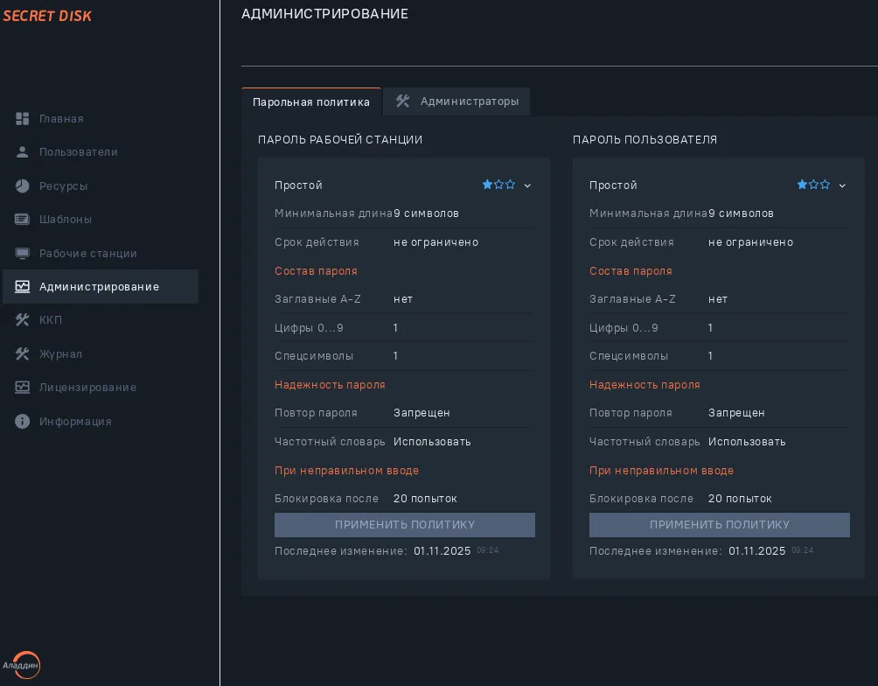Click user Повтор пароля value Запрещен
The height and width of the screenshot is (686, 878).
736,413
